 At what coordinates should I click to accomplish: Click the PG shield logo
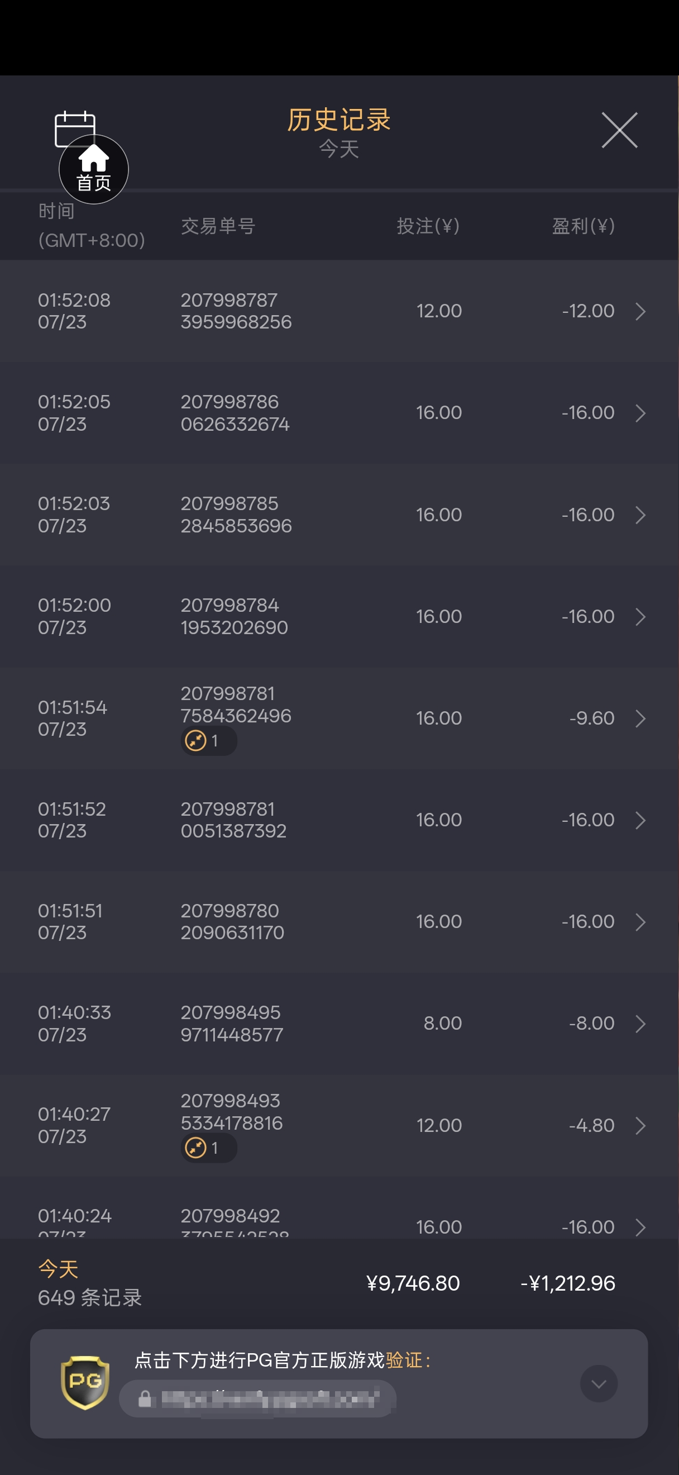coord(85,1382)
